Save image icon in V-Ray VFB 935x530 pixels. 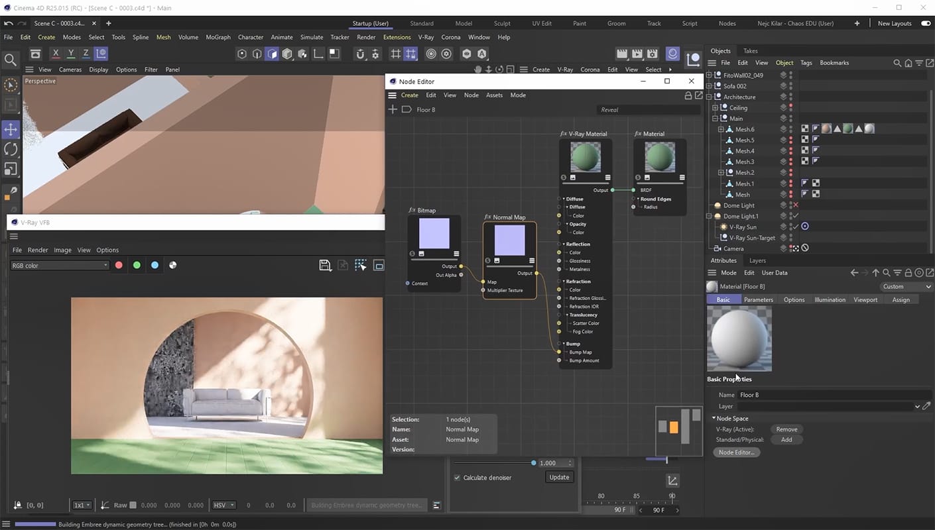coord(325,266)
